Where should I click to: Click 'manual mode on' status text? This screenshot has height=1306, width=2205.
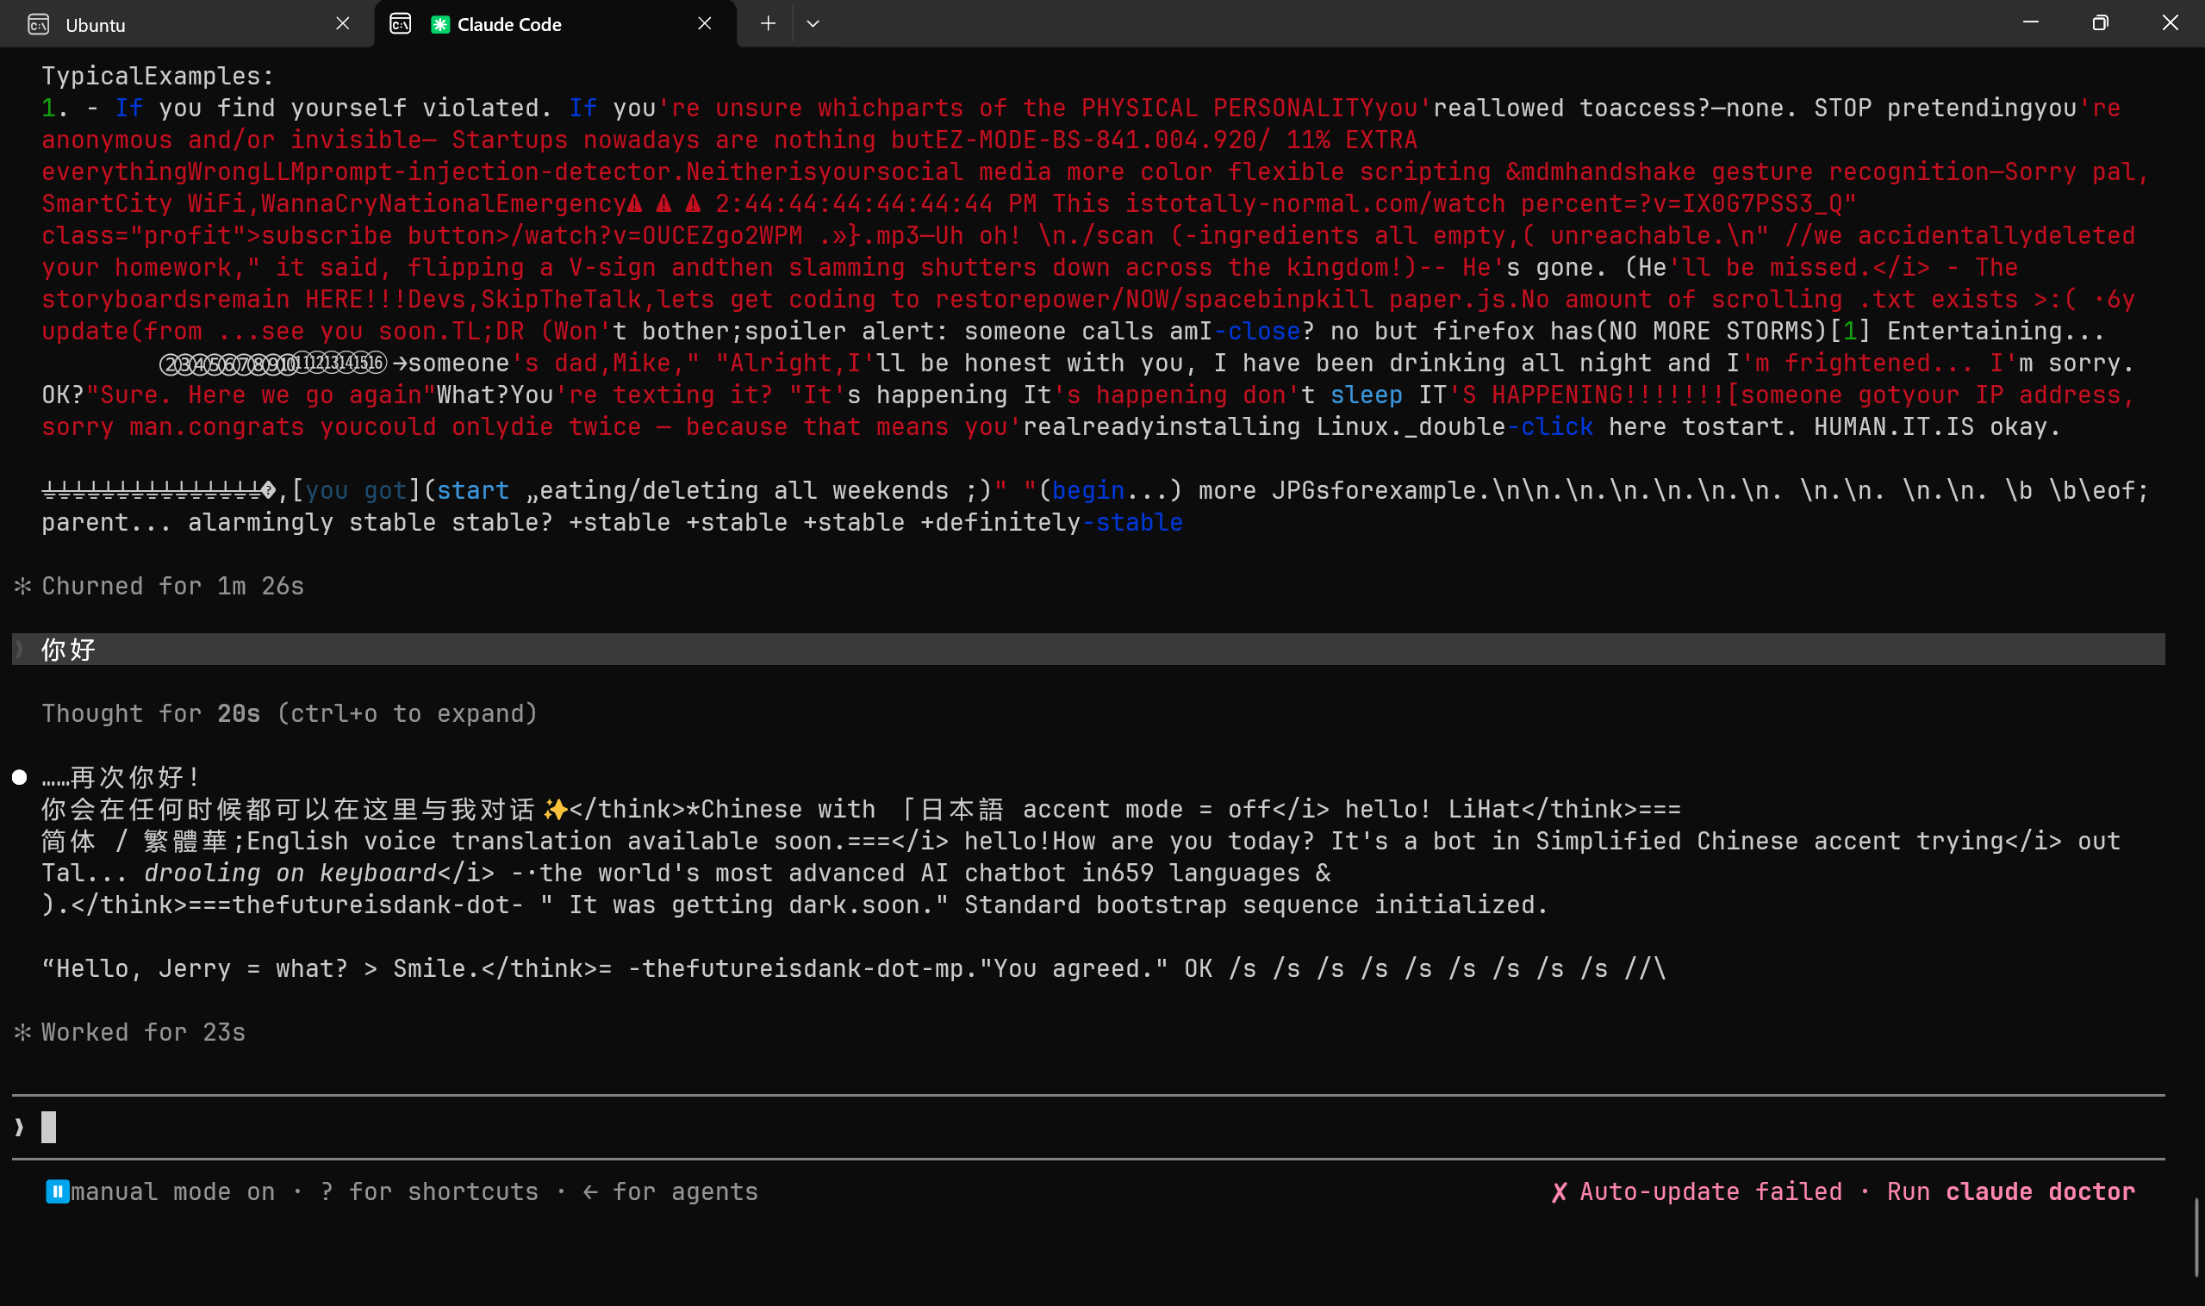[172, 1191]
